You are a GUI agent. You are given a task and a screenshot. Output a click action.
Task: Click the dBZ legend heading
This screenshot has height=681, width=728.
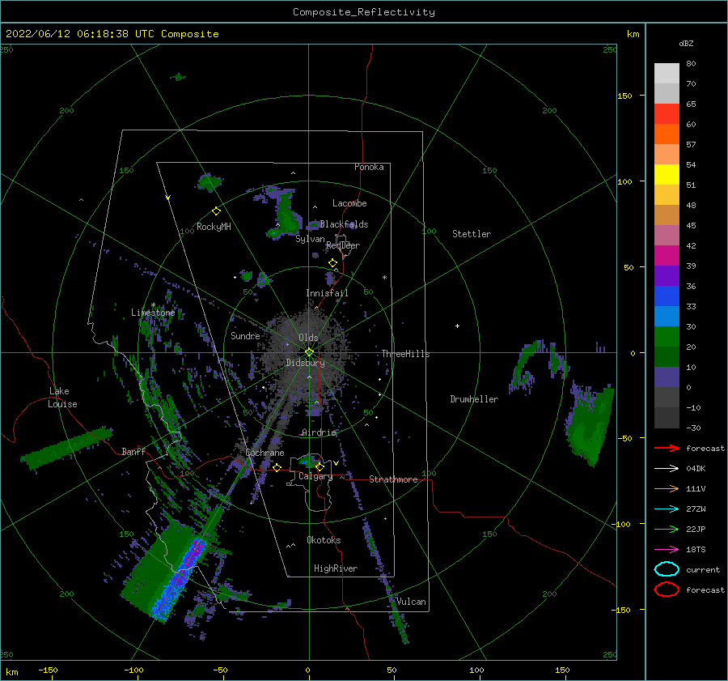(686, 43)
